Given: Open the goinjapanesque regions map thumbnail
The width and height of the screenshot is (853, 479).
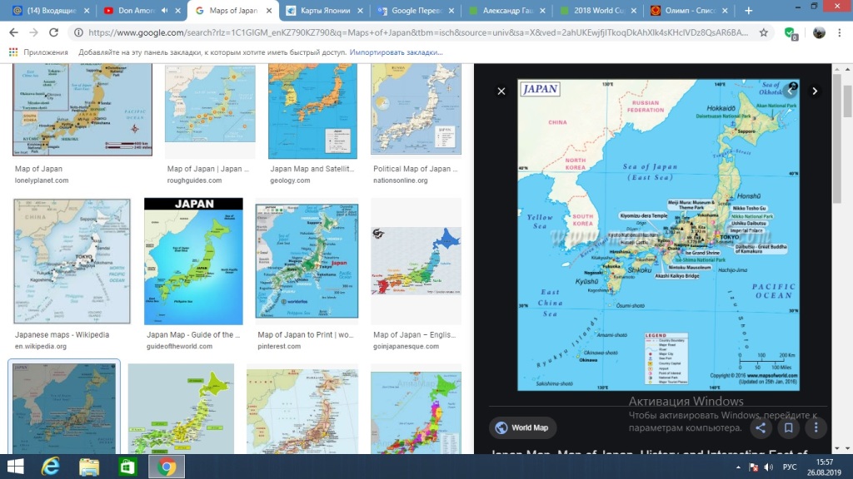Looking at the screenshot, I should point(417,261).
